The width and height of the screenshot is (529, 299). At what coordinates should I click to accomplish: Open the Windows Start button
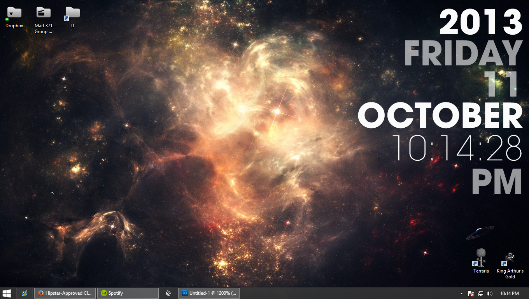tap(7, 293)
